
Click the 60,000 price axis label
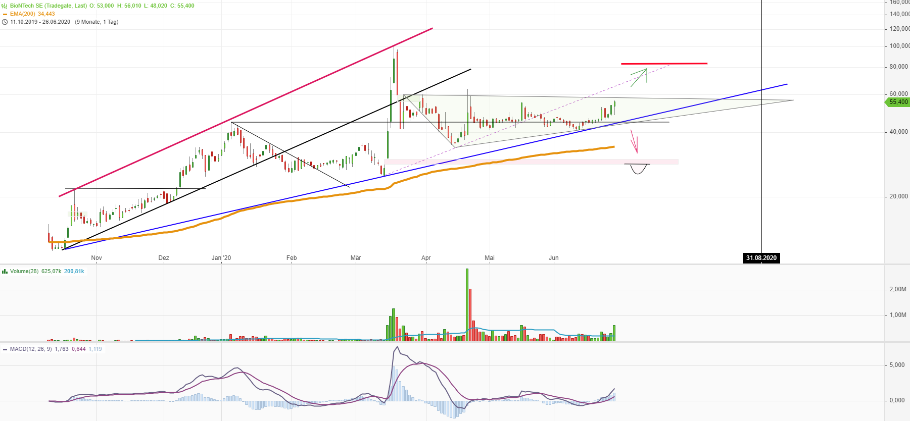[898, 94]
